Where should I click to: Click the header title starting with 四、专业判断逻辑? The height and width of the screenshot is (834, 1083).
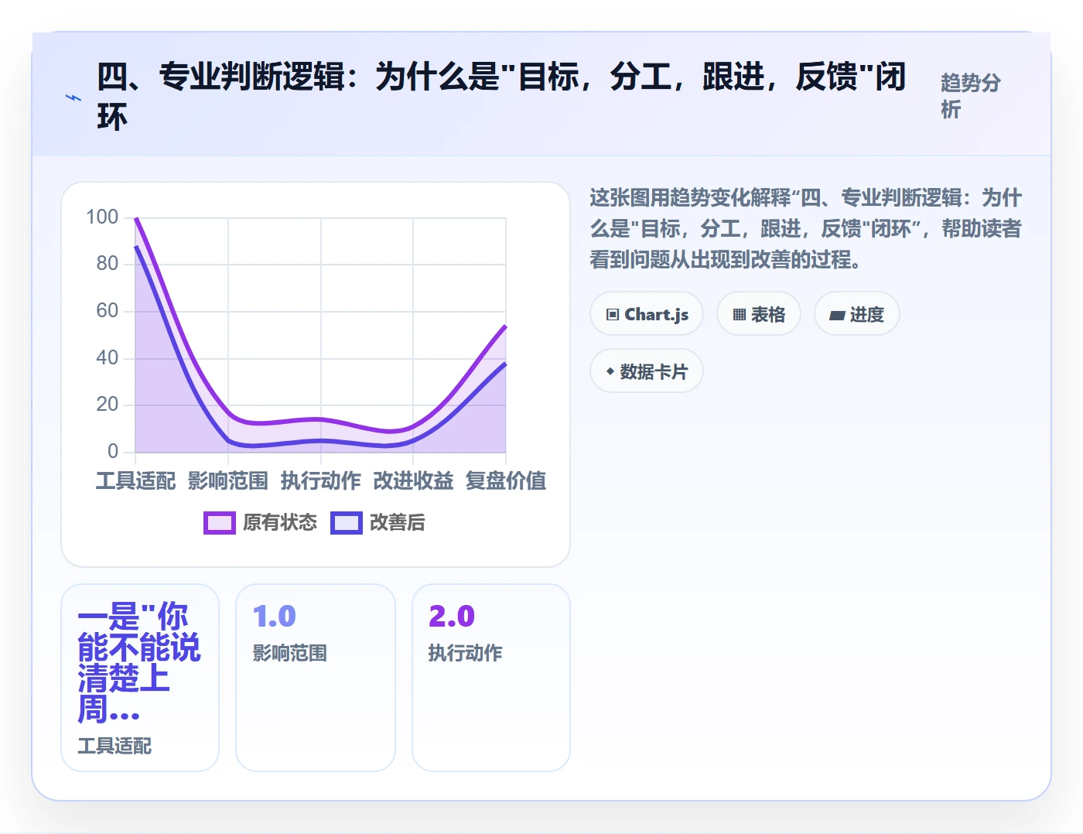pos(501,97)
